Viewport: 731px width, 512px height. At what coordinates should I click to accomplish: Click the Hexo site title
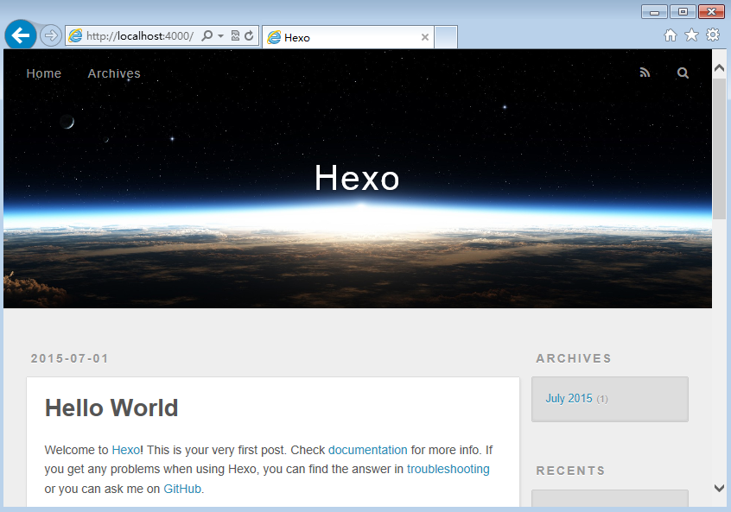(357, 178)
